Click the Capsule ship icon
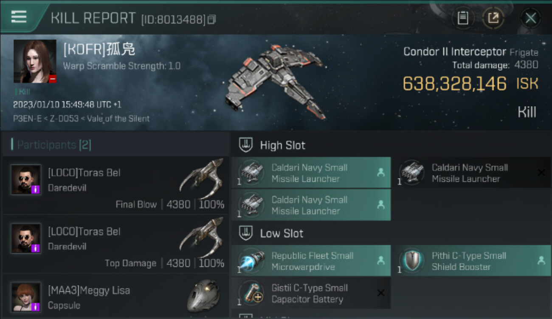Image resolution: width=552 pixels, height=319 pixels. coord(203,296)
